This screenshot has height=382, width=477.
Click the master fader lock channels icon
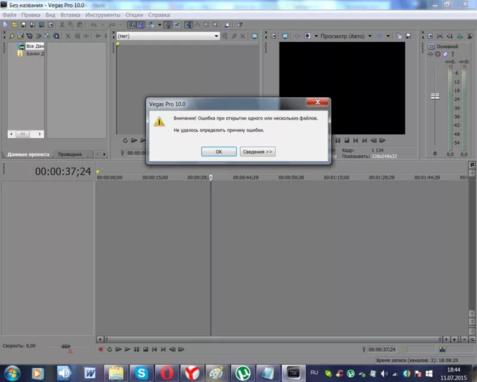[x=435, y=154]
